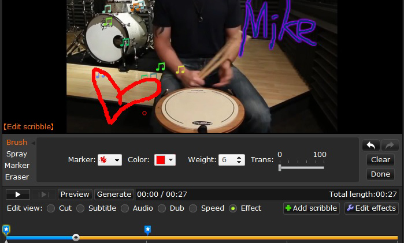Increase the Weight stepper value
The image size is (404, 243).
pos(240,158)
